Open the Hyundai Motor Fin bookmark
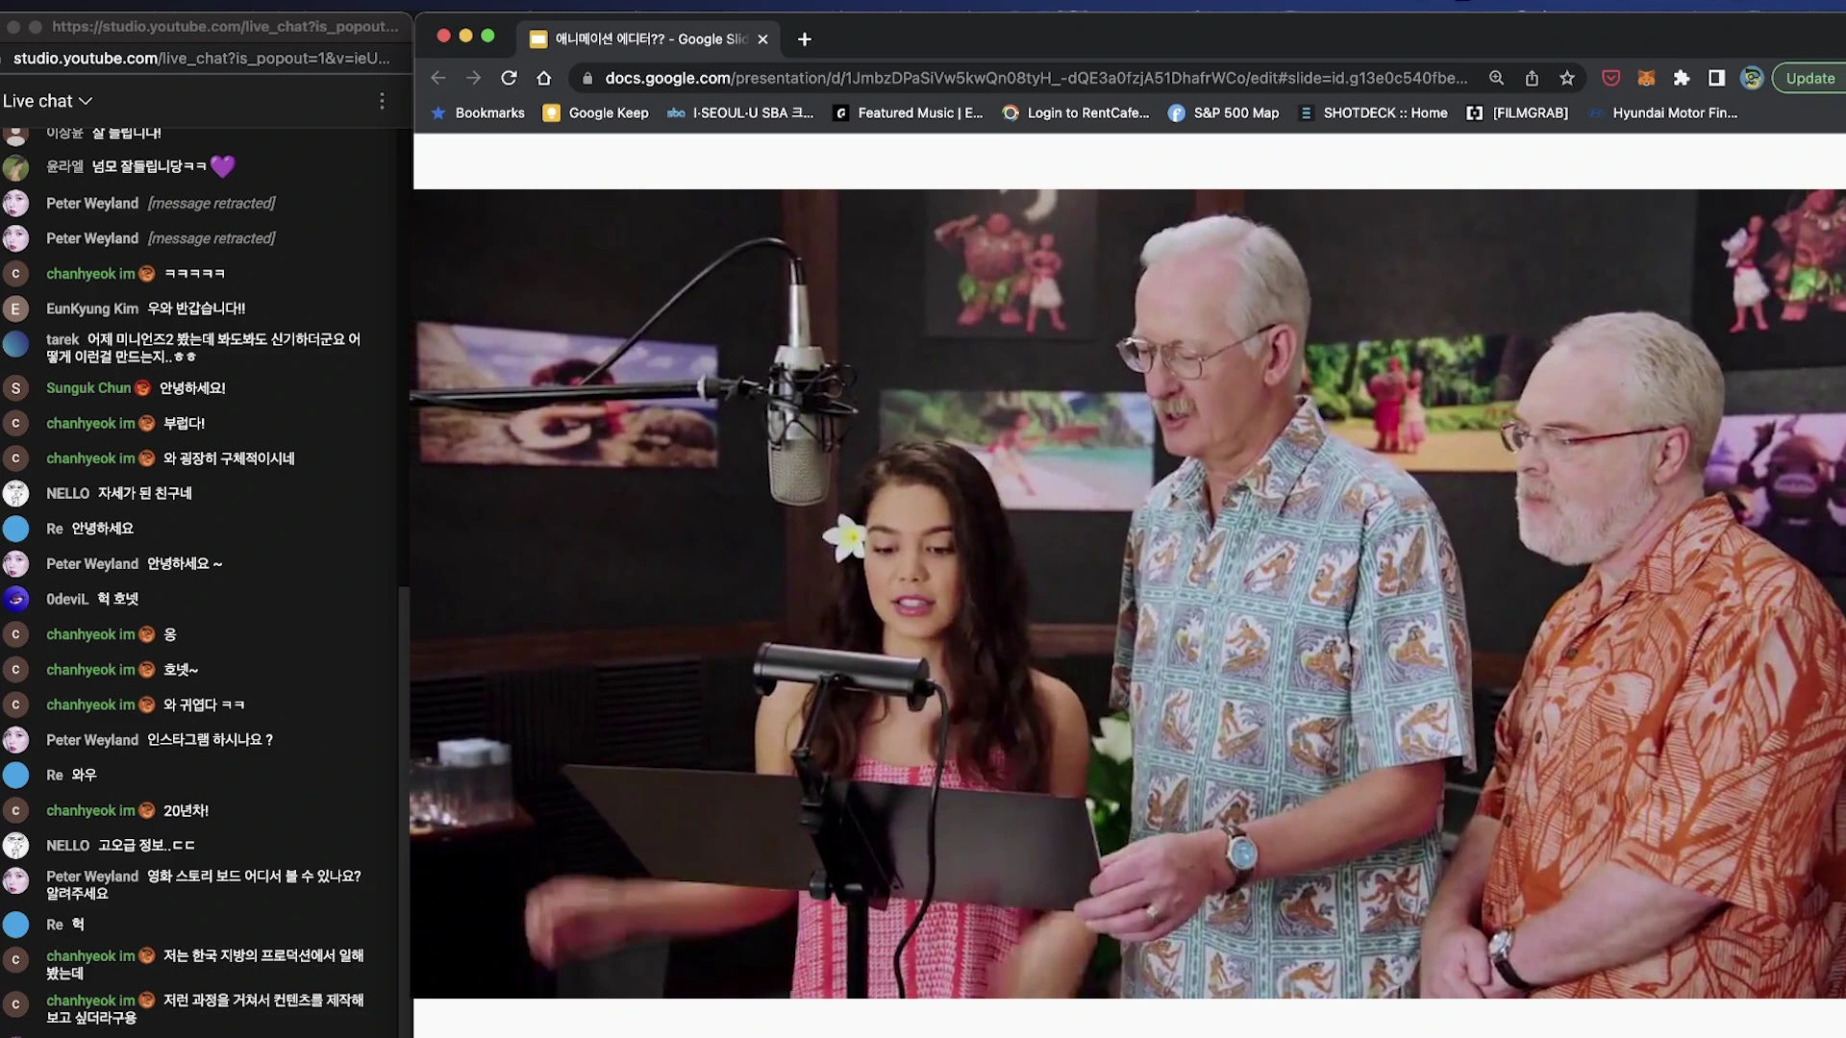This screenshot has width=1846, height=1038. [x=1663, y=113]
